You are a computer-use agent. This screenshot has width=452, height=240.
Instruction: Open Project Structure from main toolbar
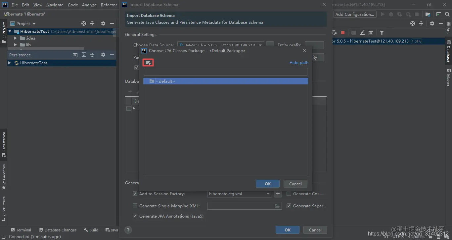428,14
